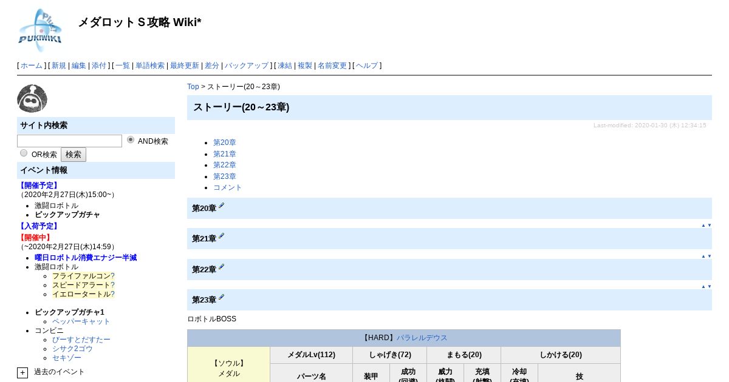
Task: Select the AND検索 radio button
Action: [x=131, y=139]
